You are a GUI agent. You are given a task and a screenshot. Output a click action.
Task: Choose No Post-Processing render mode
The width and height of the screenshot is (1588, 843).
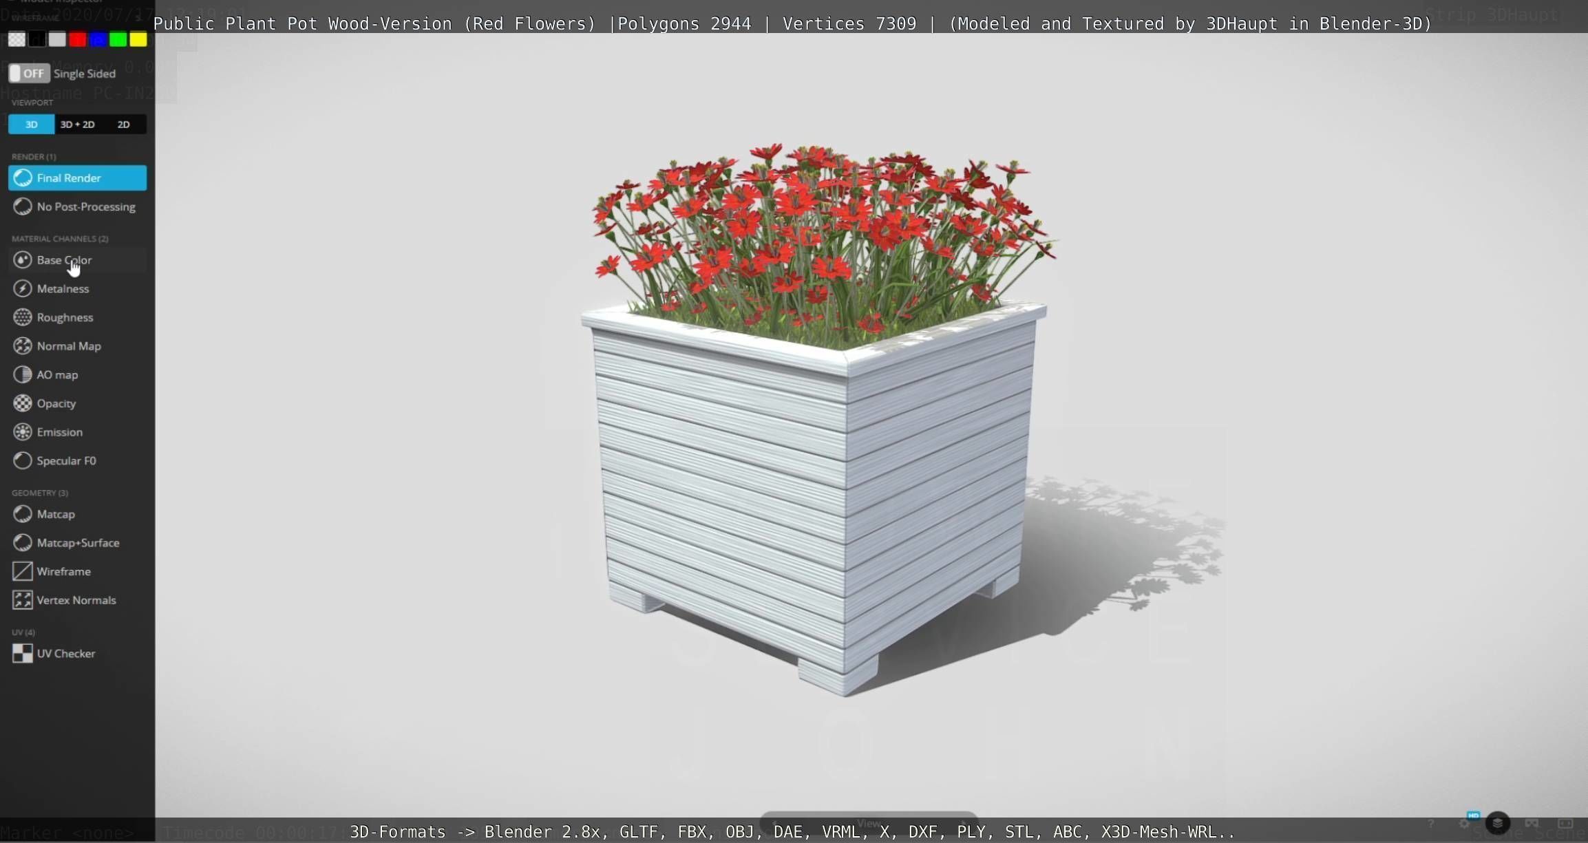tap(77, 206)
